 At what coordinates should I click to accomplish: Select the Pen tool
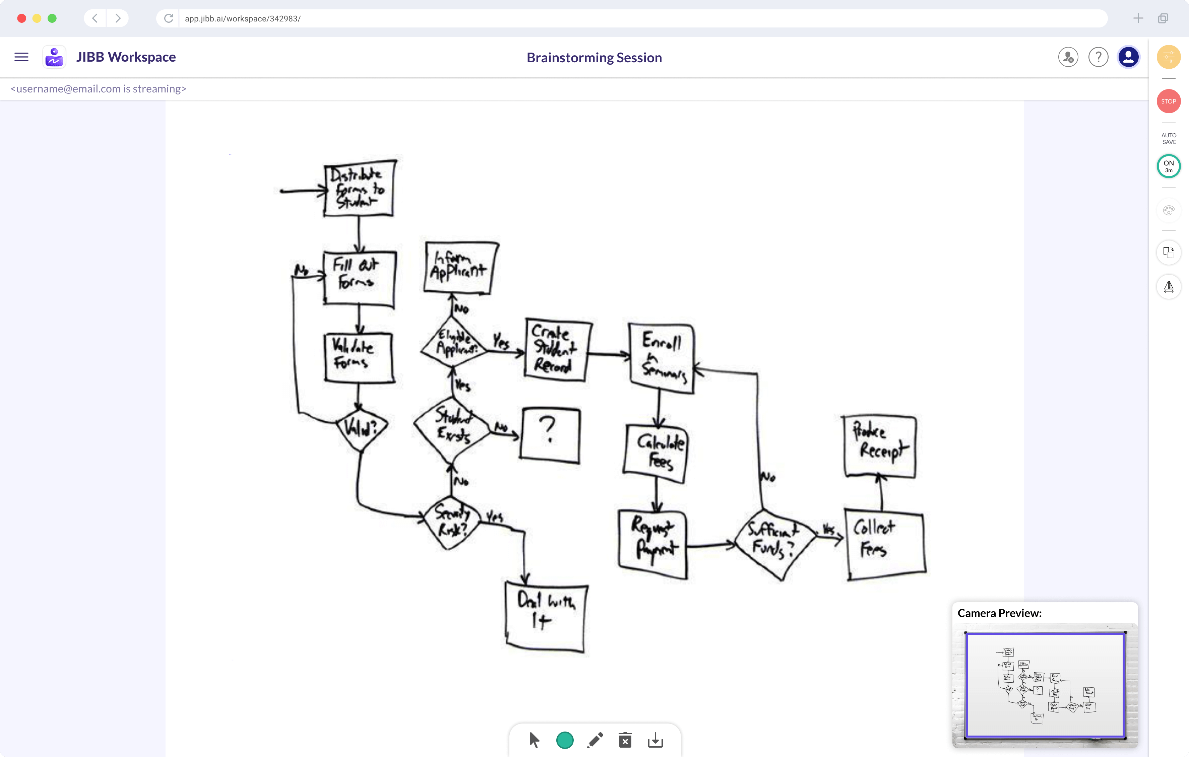click(595, 740)
